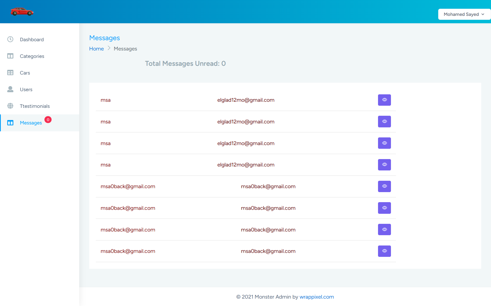Click elglad12mo@gmail.com in second row
Image resolution: width=491 pixels, height=306 pixels.
point(246,122)
